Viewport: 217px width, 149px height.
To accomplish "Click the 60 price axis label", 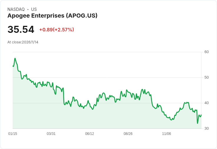I will point(206,52).
